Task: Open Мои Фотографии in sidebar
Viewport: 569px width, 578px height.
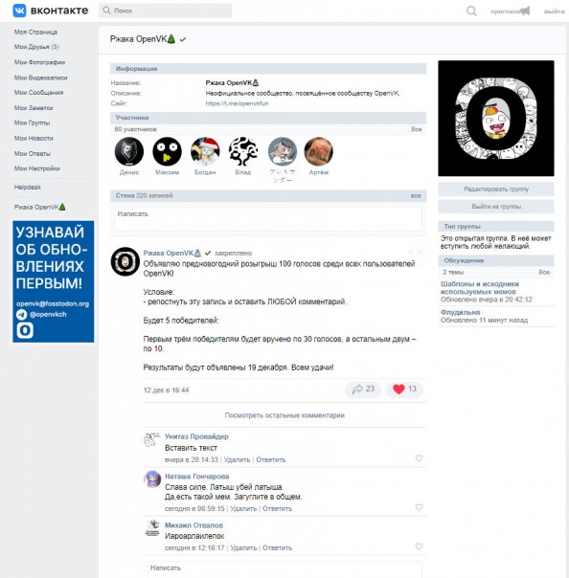Action: tap(39, 62)
